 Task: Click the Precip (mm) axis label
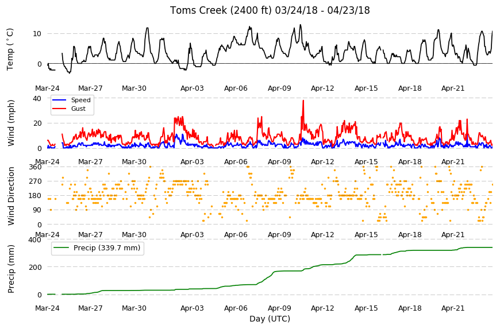point(11,269)
